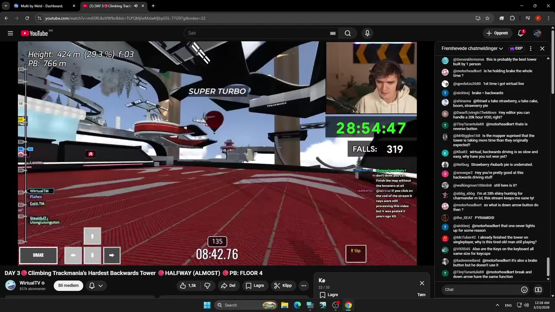Image resolution: width=555 pixels, height=312 pixels.
Task: Open File Explorer from taskbar
Action: pyautogui.click(x=284, y=305)
